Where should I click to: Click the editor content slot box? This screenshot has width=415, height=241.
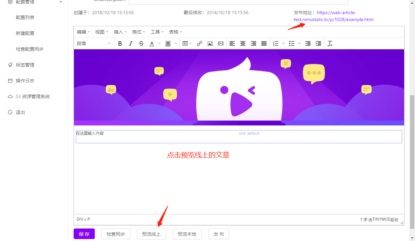pos(239,137)
